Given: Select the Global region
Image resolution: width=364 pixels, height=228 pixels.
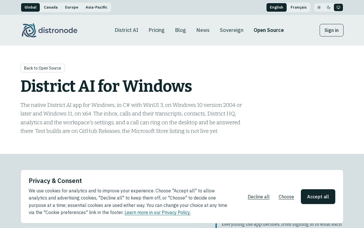Looking at the screenshot, I should click(30, 7).
